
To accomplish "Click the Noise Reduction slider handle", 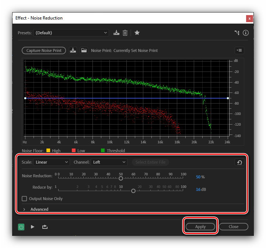I will [x=121, y=178].
